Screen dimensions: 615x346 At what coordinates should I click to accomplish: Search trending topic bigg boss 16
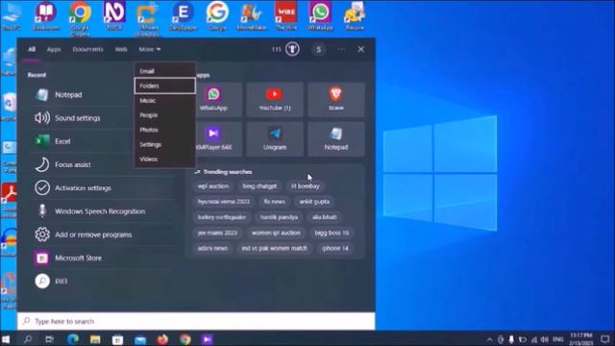[332, 233]
